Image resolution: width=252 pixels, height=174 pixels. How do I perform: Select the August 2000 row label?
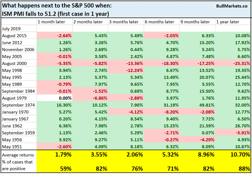[14, 63]
